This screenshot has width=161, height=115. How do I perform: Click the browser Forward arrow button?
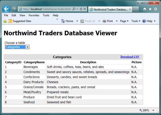click(x=14, y=9)
